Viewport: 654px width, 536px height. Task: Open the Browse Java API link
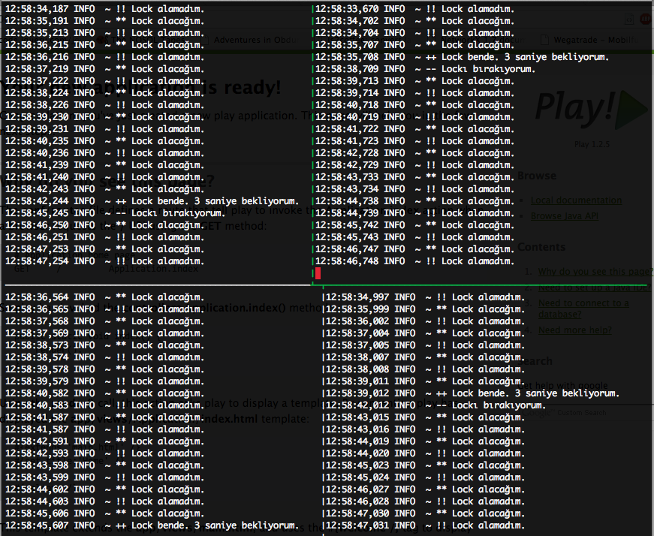565,216
